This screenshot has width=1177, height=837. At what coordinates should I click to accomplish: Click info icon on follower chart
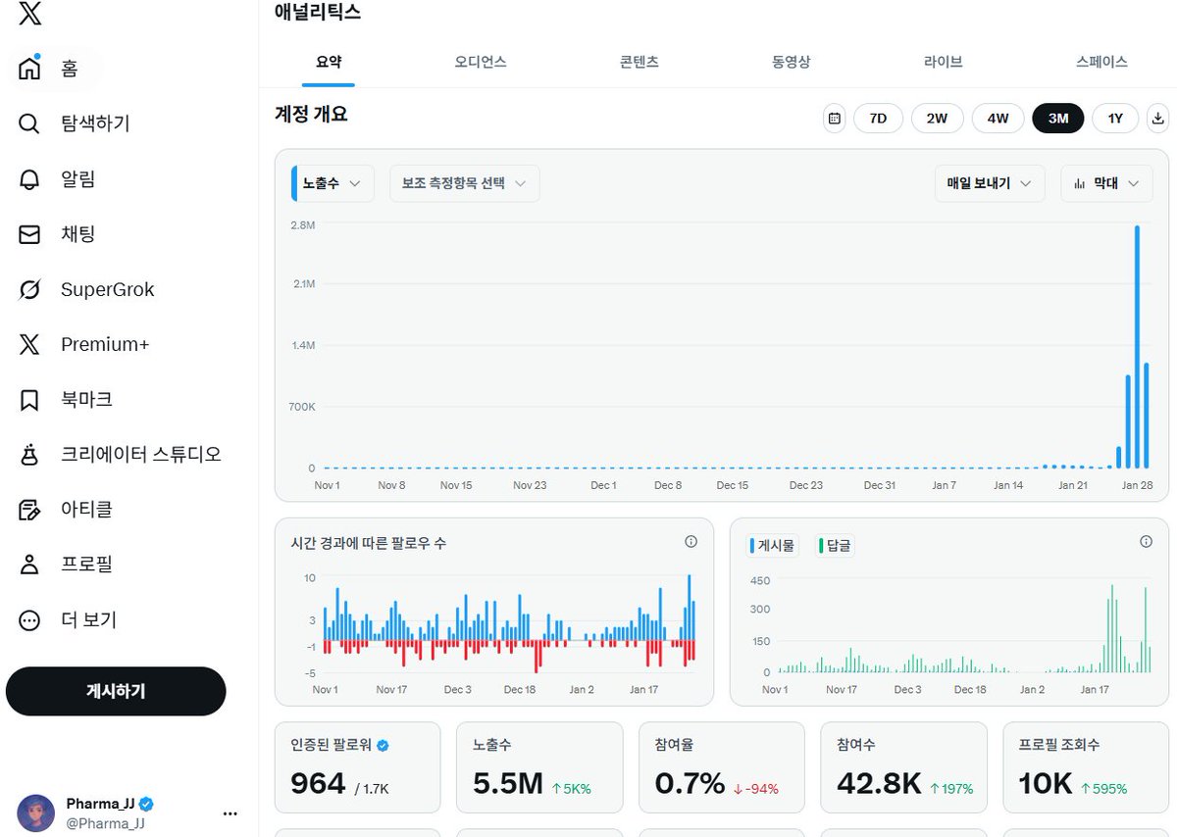691,542
